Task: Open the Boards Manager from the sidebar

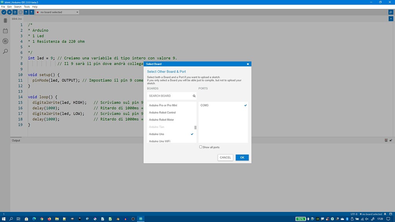Action: coord(5,20)
